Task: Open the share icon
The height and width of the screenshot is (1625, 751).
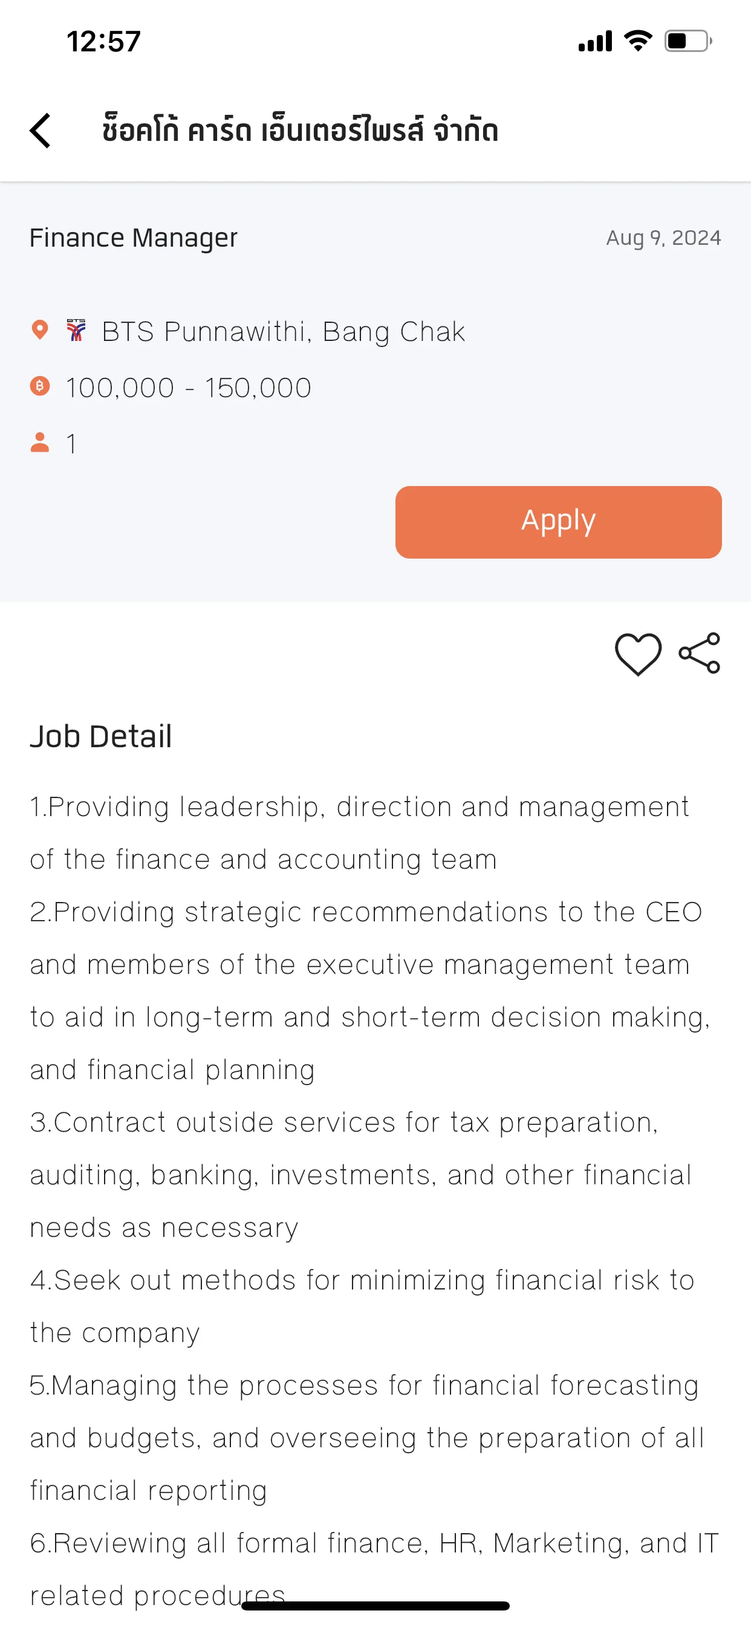Action: coord(699,653)
